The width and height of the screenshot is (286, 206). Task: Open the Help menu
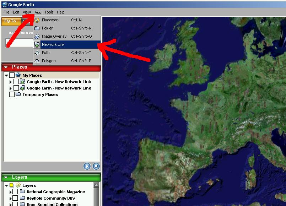60,12
